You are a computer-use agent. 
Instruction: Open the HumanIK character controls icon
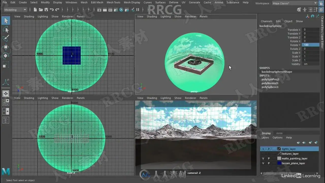coord(304,10)
